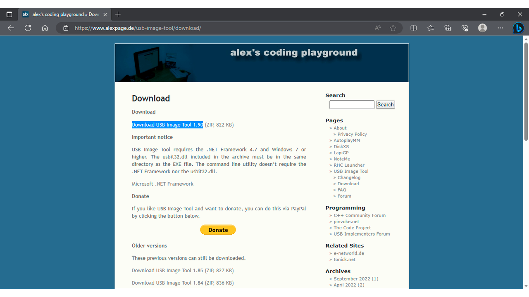Click the Important notice heading text

click(x=152, y=137)
